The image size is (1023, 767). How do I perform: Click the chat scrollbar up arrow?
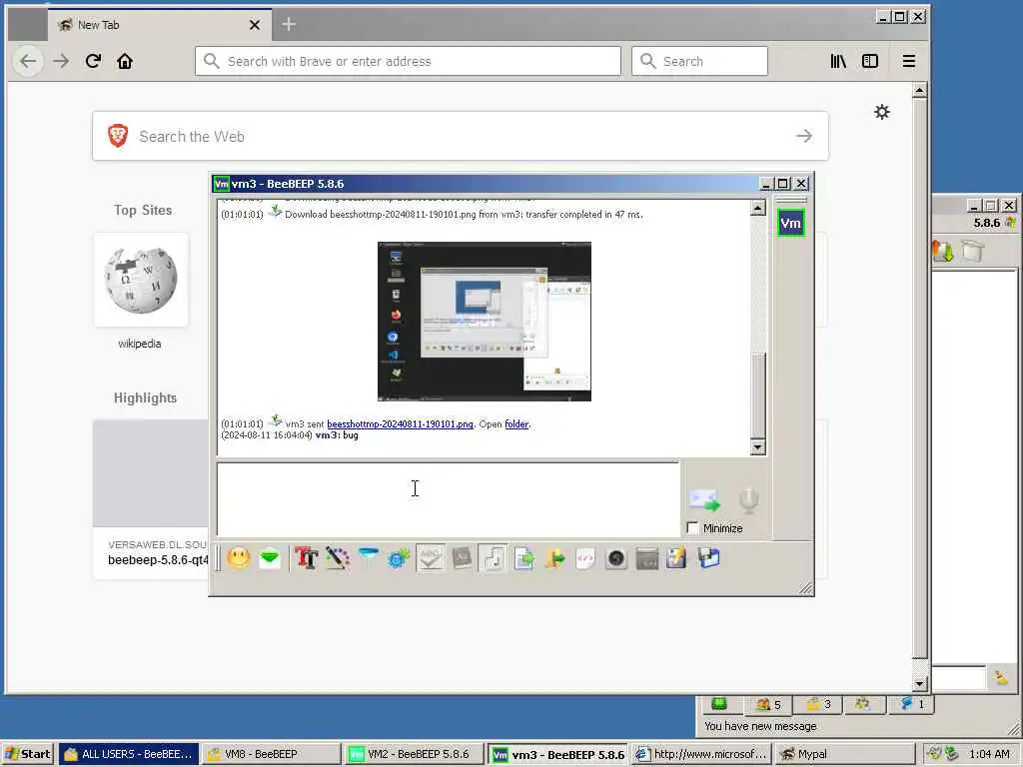(x=757, y=208)
